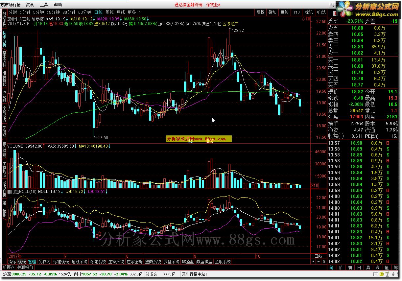Load the 鼎盛操盘 template
402x281 pixels.
click(x=204, y=262)
